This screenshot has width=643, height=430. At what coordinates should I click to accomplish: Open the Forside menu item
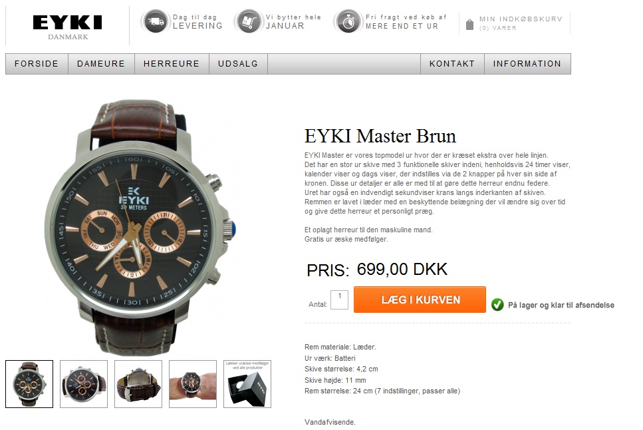[x=37, y=64]
